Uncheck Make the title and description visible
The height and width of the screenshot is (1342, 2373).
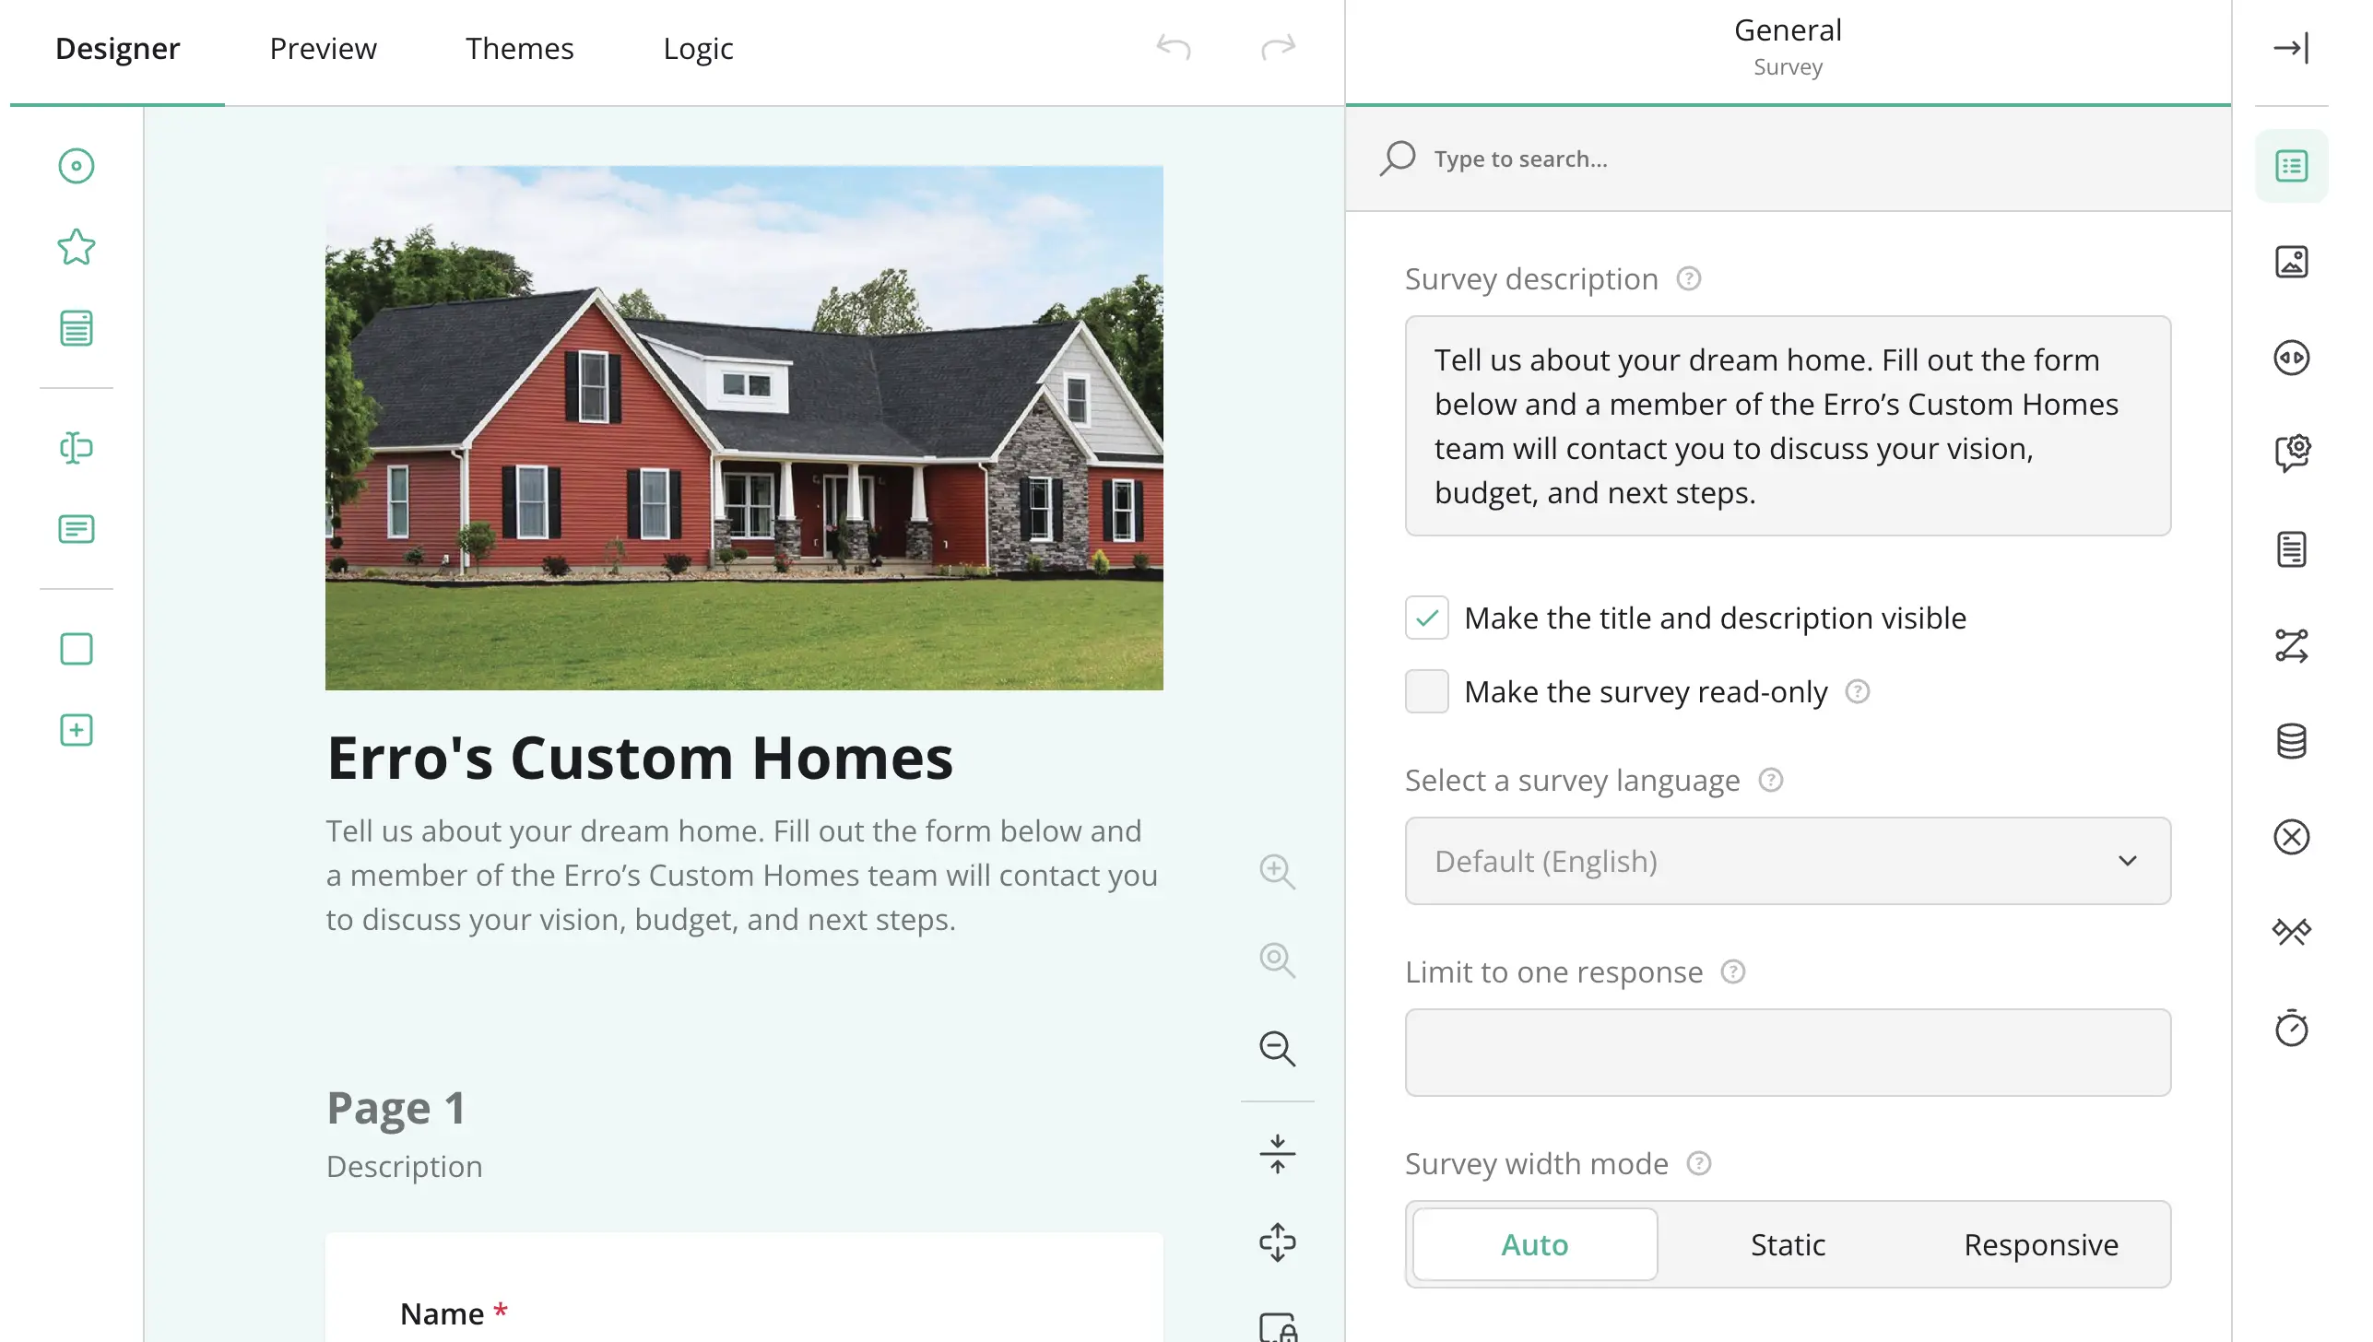(x=1426, y=618)
